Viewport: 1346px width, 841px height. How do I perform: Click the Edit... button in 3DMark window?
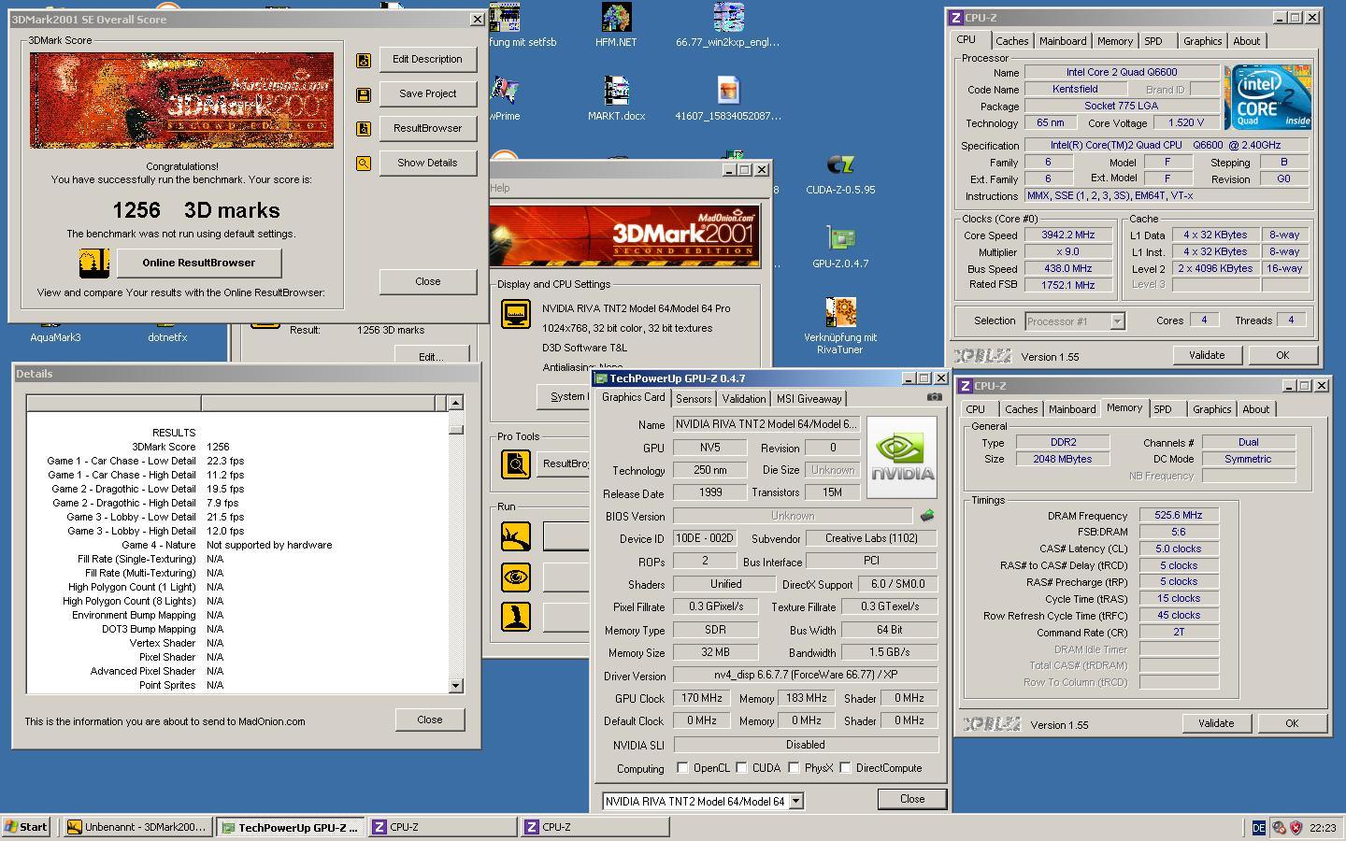pos(431,357)
